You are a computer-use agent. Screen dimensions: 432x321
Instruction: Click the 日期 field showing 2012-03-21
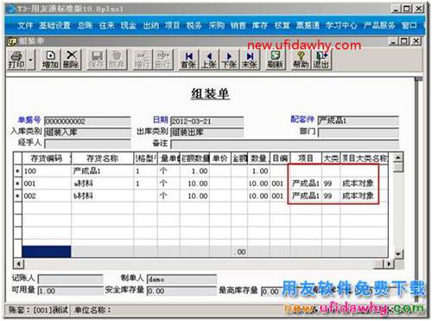point(207,121)
